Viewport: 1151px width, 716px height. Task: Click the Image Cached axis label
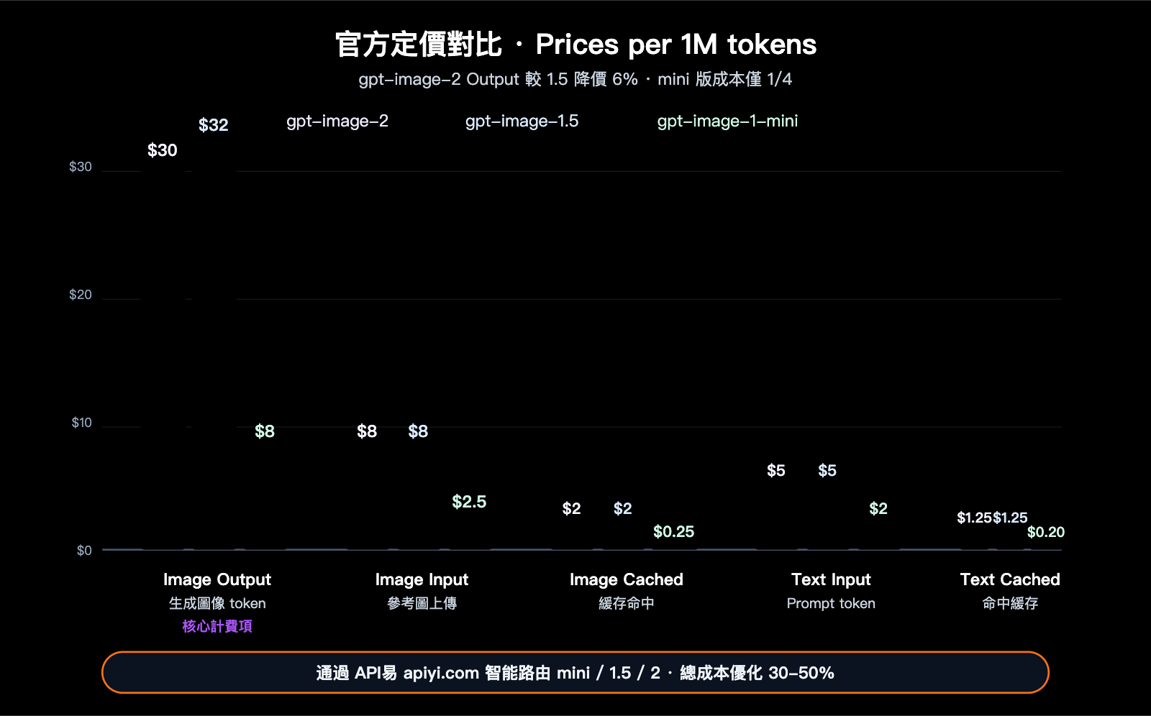click(627, 579)
